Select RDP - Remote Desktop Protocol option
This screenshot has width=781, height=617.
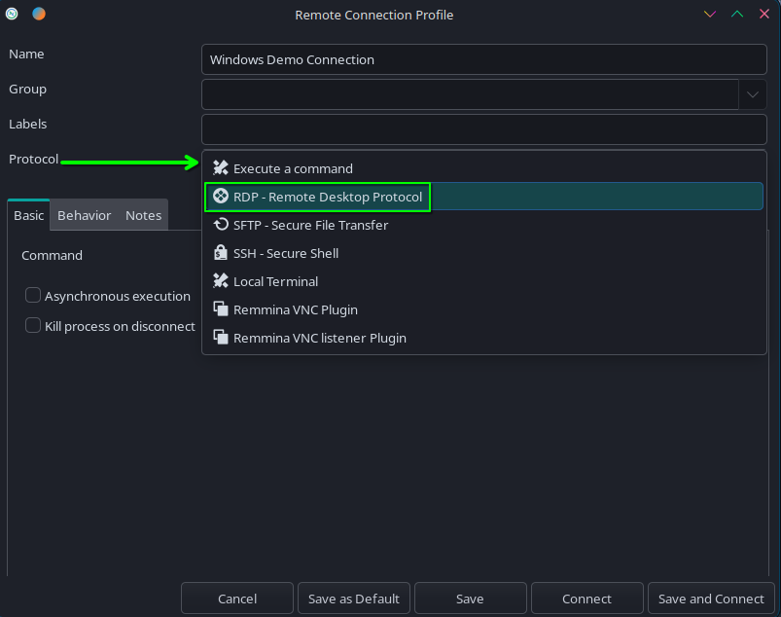pos(327,197)
